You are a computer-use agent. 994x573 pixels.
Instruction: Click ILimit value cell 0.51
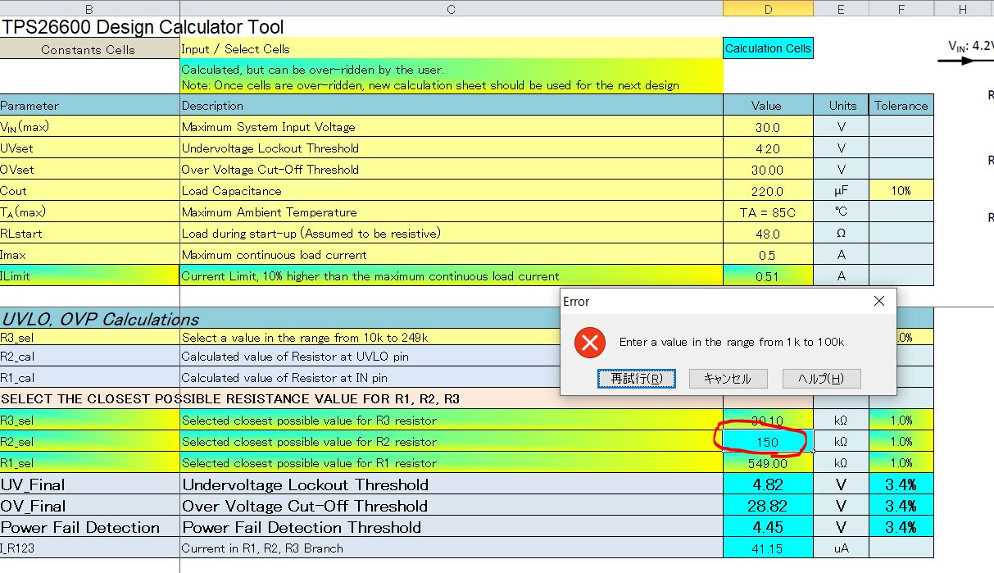(x=768, y=276)
